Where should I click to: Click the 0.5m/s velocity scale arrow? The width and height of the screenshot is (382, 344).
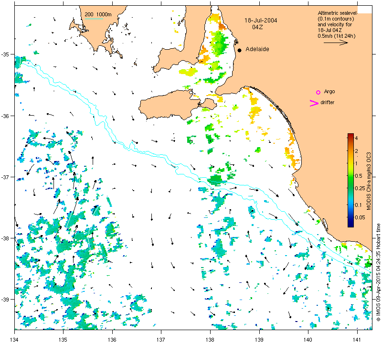point(336,43)
